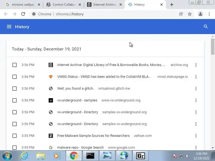Click the taskbar clock showing 3:56 PM
The height and width of the screenshot is (161, 215).
click(x=201, y=156)
